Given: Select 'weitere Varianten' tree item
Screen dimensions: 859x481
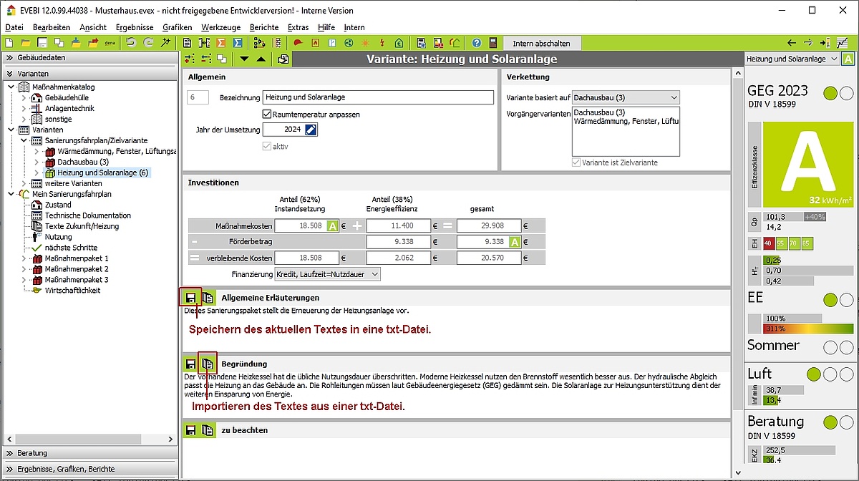Looking at the screenshot, I should tap(73, 184).
